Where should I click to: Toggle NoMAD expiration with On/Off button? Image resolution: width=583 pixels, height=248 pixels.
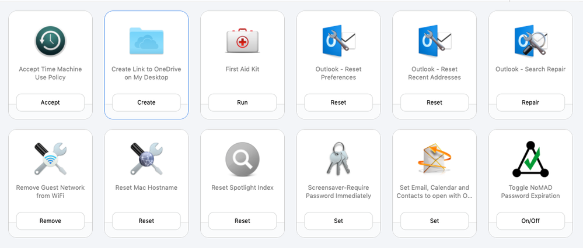click(x=530, y=221)
